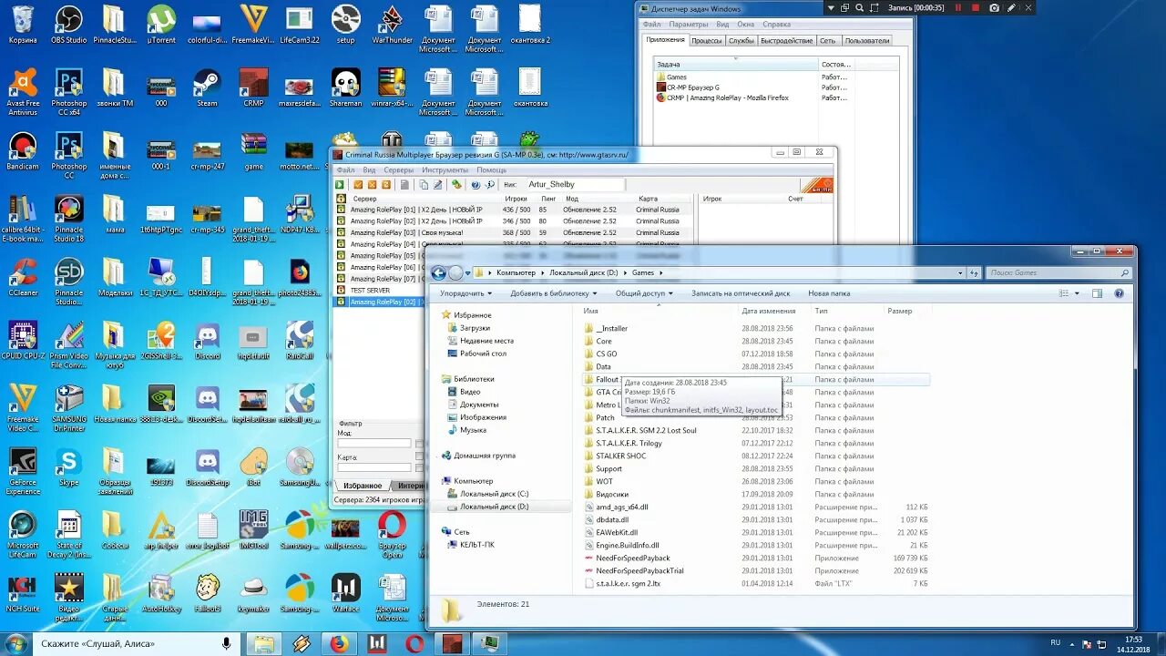The width and height of the screenshot is (1166, 656).
Task: Open the Explorer recent locations dropdown arrow
Action: (x=468, y=272)
